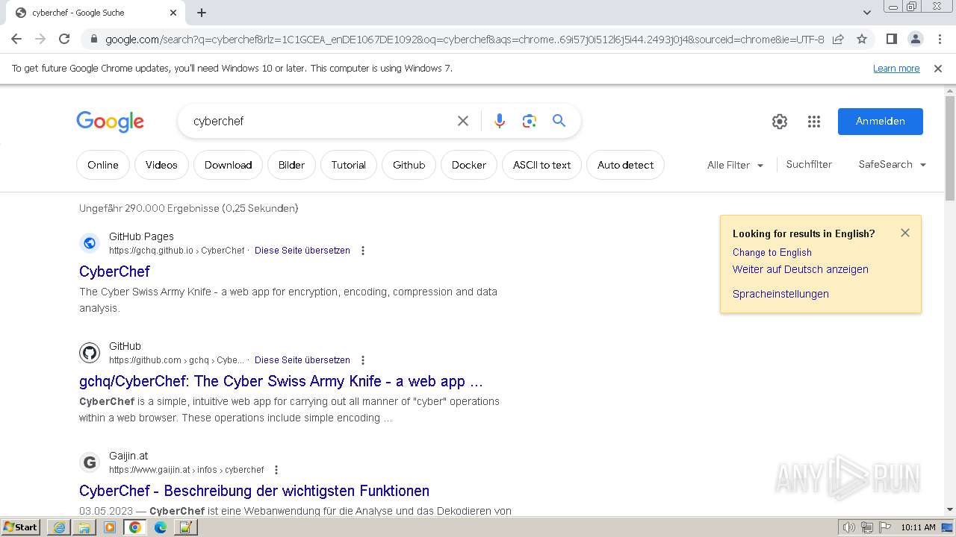Clear the search box with X icon

(463, 121)
